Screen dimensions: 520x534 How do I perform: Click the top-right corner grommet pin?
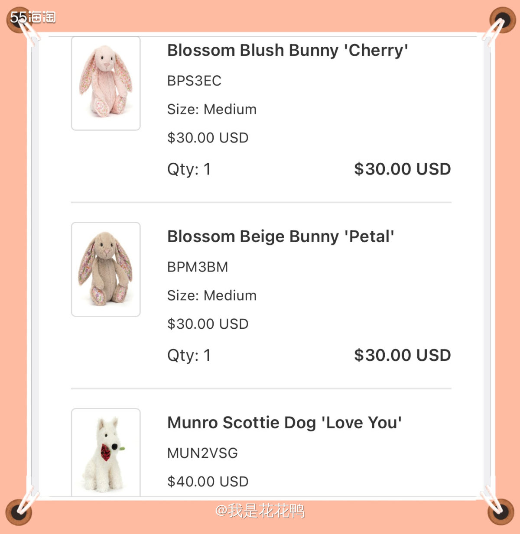click(502, 20)
